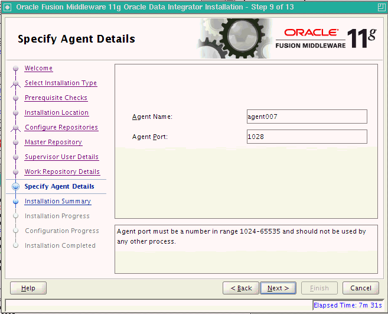This screenshot has height=314, width=388.
Task: Click the Prerequisite Checks step bullet
Action: [15, 98]
